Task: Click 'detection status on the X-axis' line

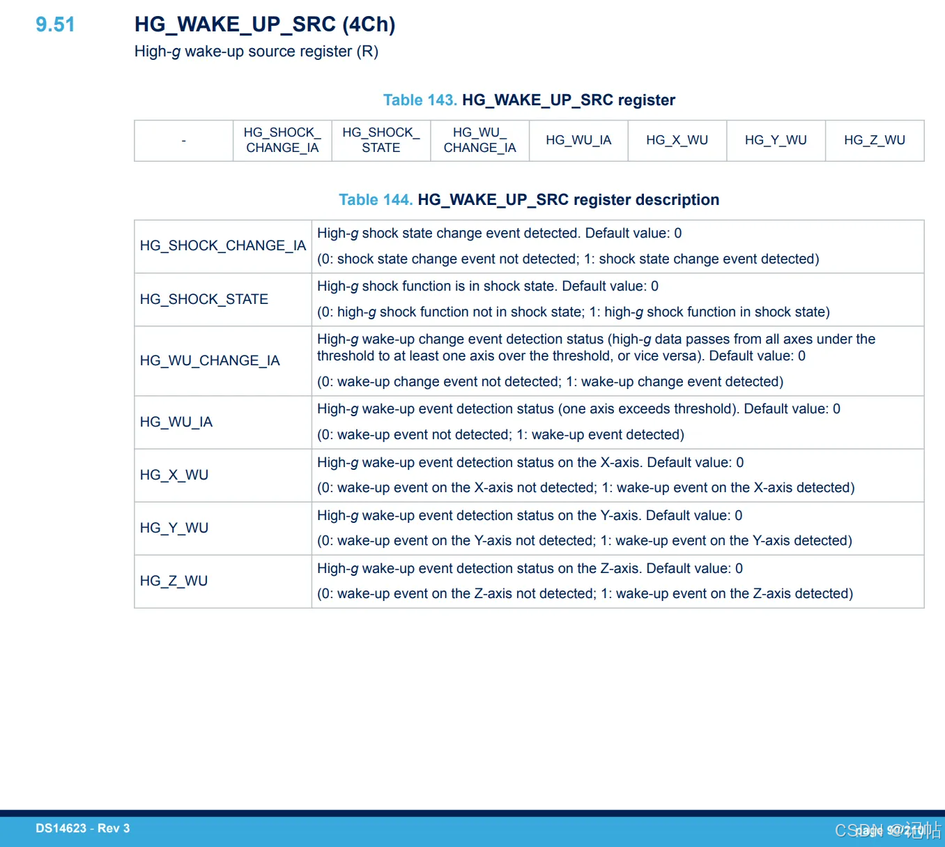Action: tap(530, 463)
